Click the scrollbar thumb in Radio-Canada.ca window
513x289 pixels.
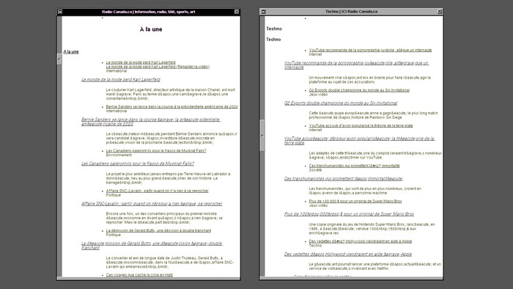click(59, 59)
